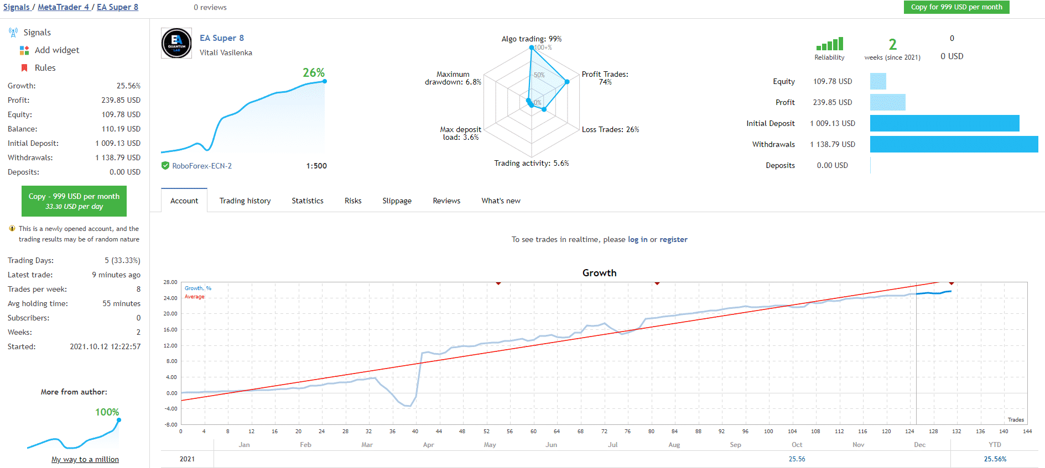Click the YTD 25.56% value

995,459
